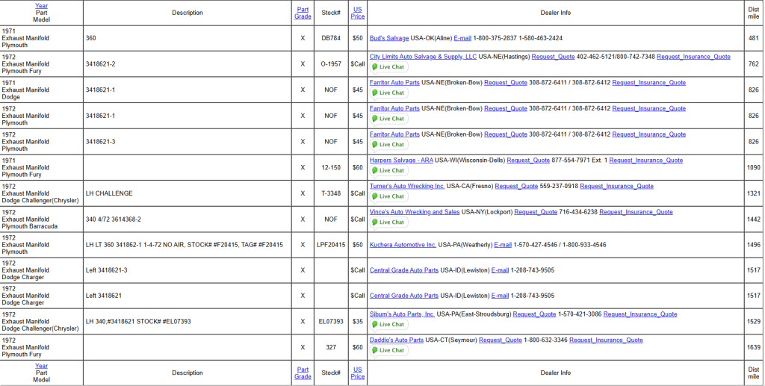Open Live Chat for Turner's Auto Wrecking
Image resolution: width=765 pixels, height=386 pixels.
click(x=388, y=196)
